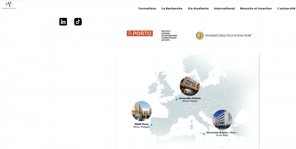Click the blue map dot at Enna
Viewport: 296px width, 149px height.
click(204, 134)
